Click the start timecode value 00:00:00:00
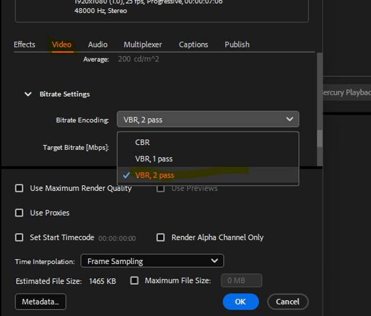The width and height of the screenshot is (371, 316). click(117, 238)
